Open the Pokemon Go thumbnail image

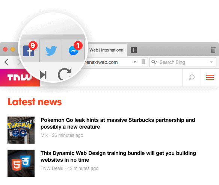pyautogui.click(x=21, y=130)
